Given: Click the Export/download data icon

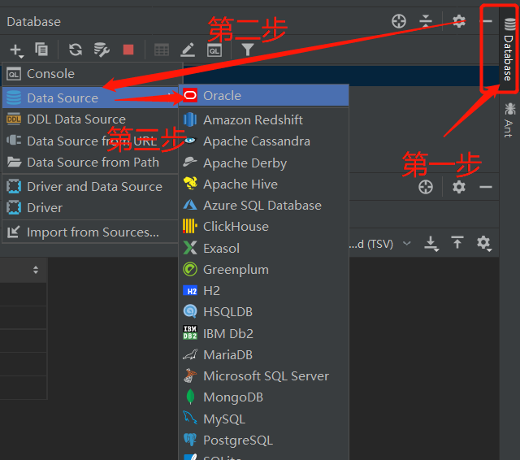Looking at the screenshot, I should tap(431, 244).
